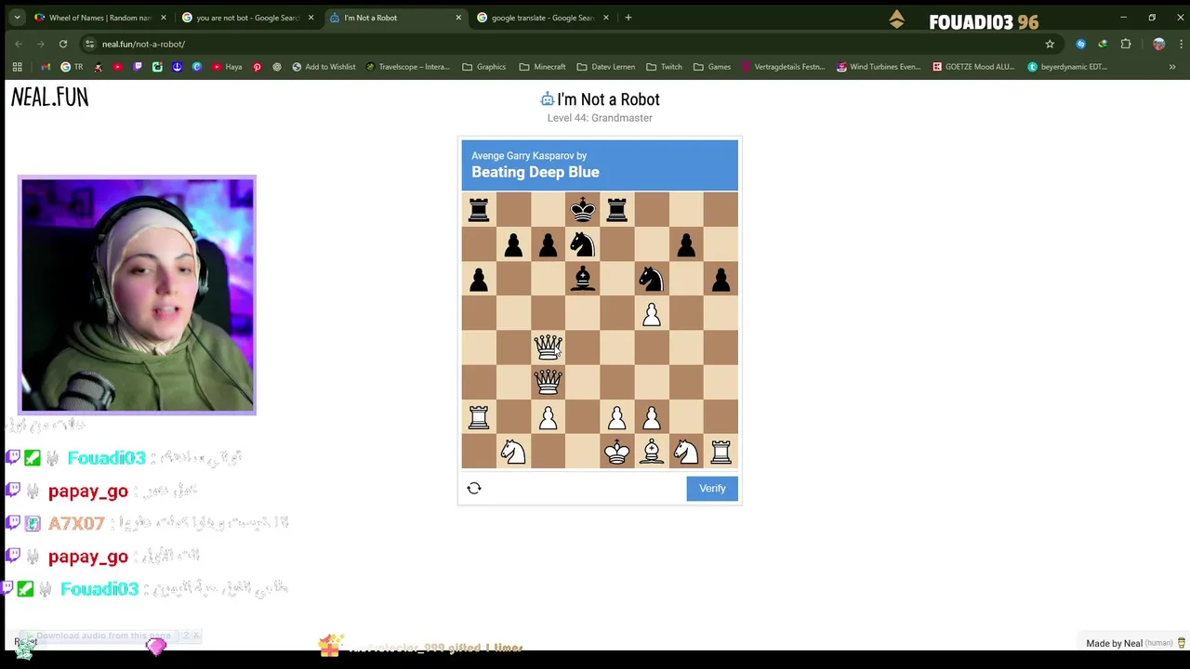Image resolution: width=1190 pixels, height=669 pixels.
Task: Open the Vertragdetails Festnetz bookmark
Action: (x=783, y=67)
